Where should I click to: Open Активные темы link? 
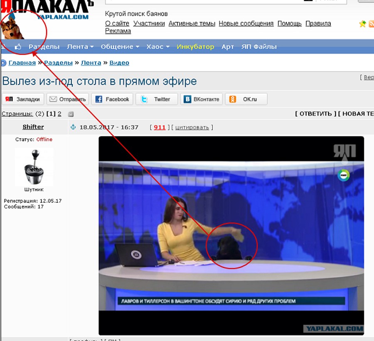click(x=192, y=23)
